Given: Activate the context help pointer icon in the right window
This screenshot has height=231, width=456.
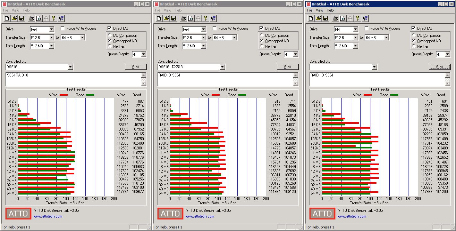Looking at the screenshot, I should tap(365, 18).
